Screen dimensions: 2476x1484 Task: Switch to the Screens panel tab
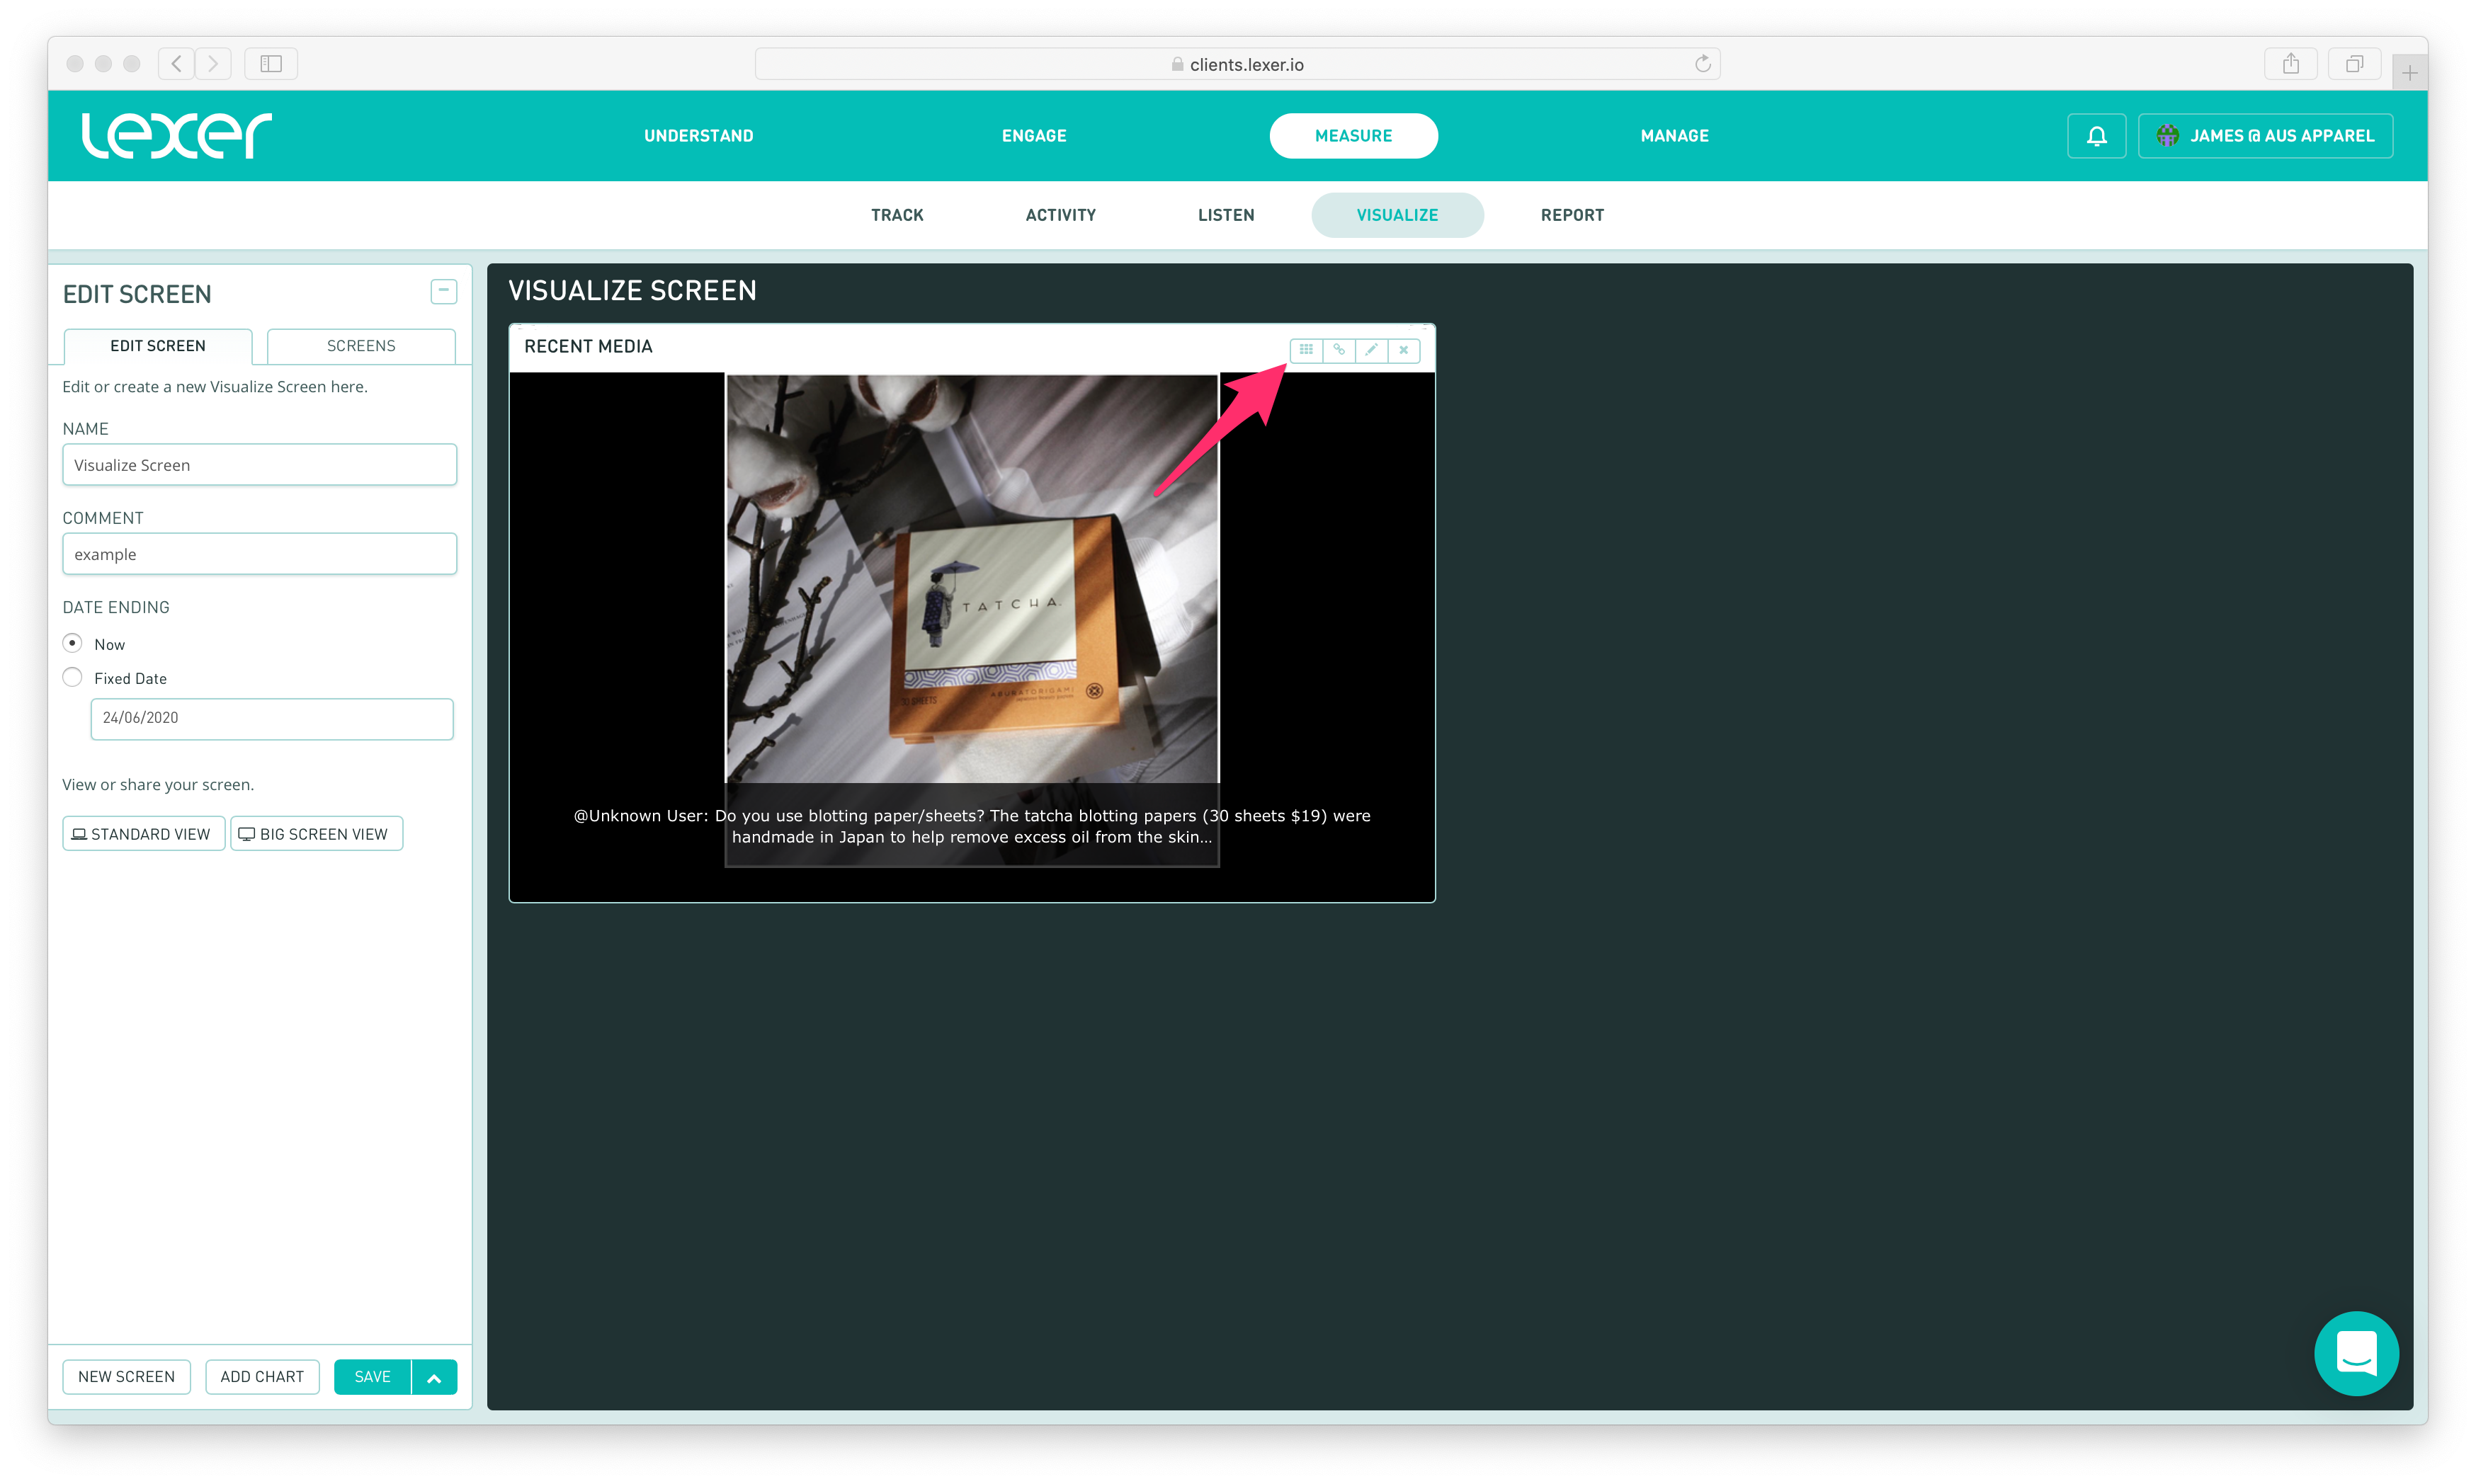(361, 346)
